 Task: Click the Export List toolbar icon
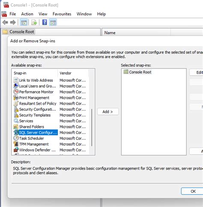pyautogui.click(x=34, y=22)
